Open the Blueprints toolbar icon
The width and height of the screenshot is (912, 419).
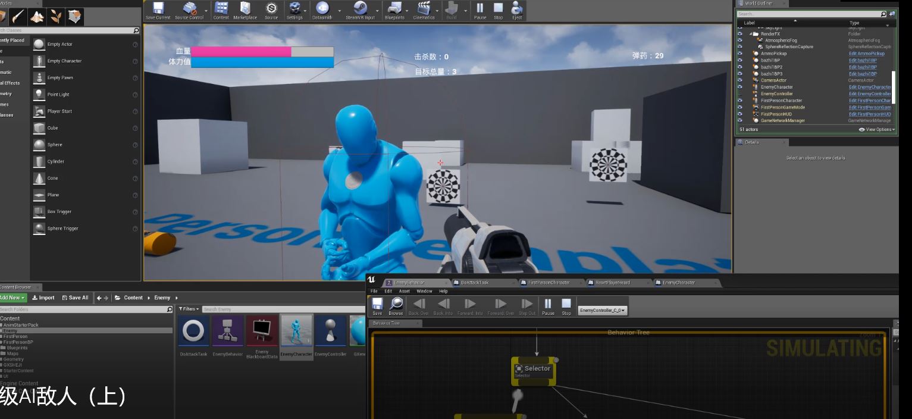(x=394, y=10)
